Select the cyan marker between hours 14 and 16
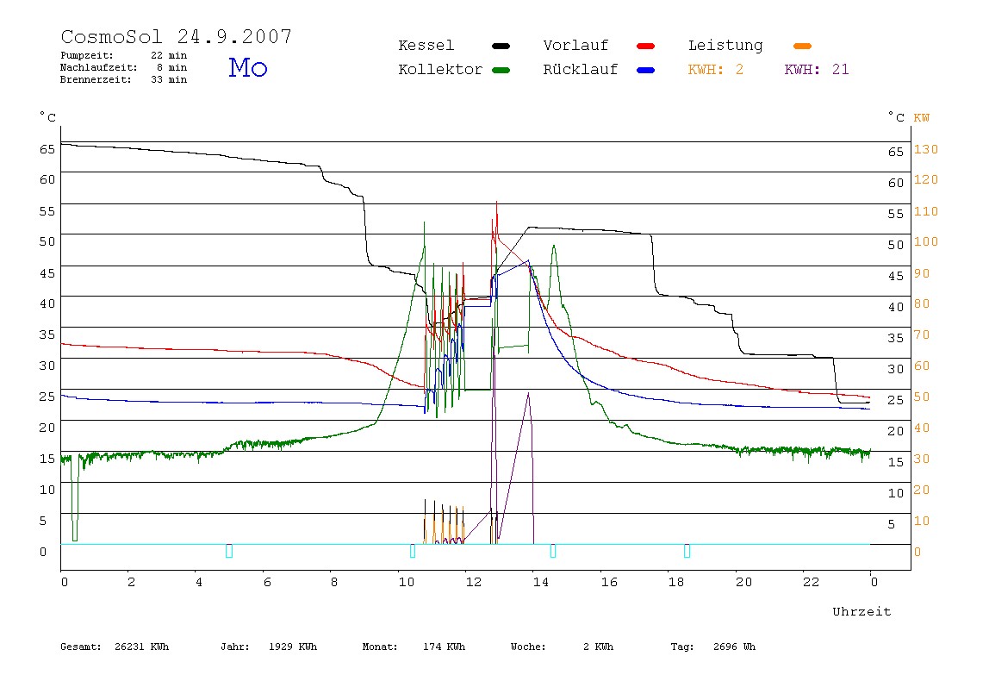Screen dimensions: 989x700 click(552, 551)
